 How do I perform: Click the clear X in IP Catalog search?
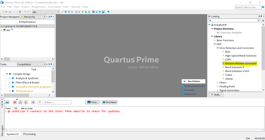[258, 20]
